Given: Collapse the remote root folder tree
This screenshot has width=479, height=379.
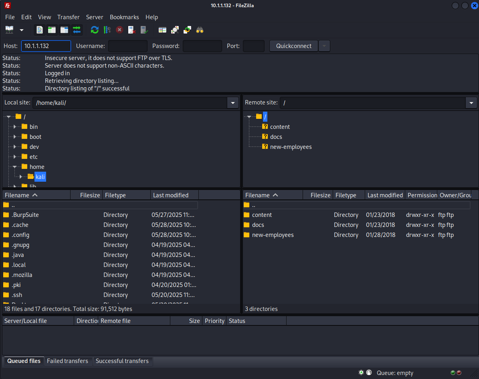Looking at the screenshot, I should [249, 117].
